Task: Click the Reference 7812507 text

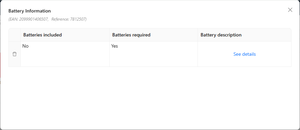Action: 69,19
